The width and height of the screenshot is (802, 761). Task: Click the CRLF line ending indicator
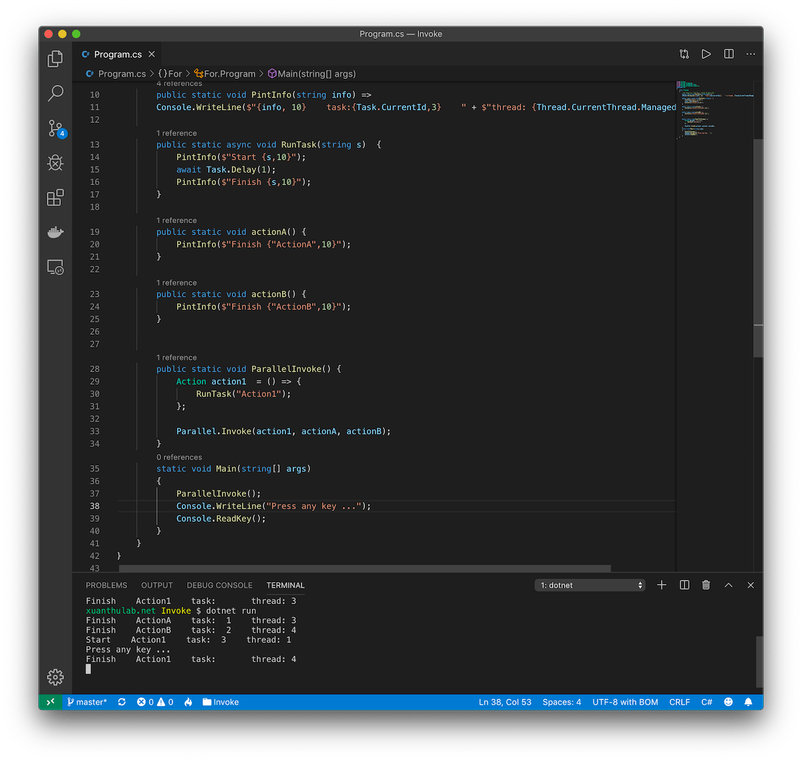(x=679, y=702)
